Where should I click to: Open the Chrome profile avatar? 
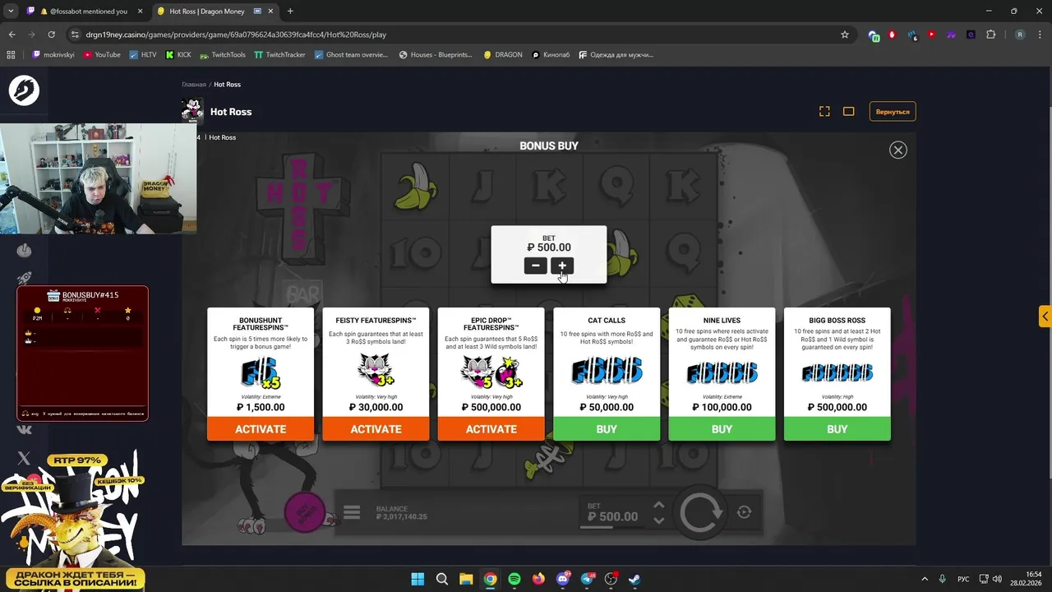tap(1020, 35)
